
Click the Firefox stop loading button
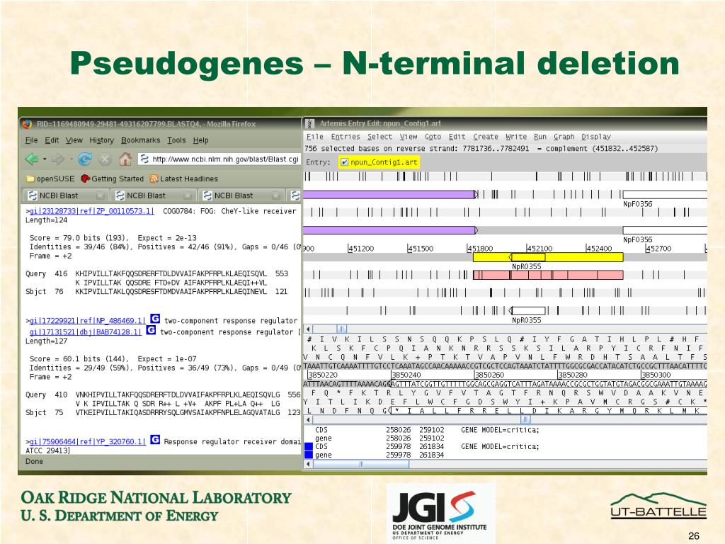coord(105,159)
